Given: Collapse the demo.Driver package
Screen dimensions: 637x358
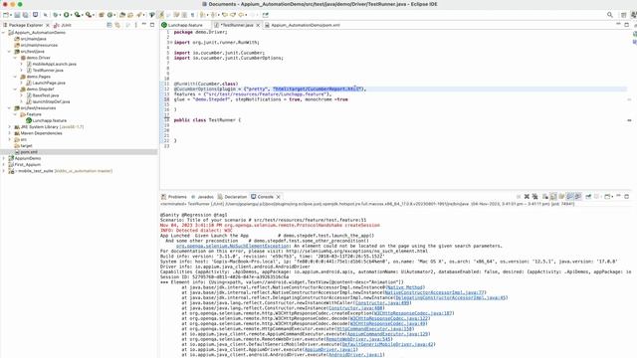Looking at the screenshot, I should pos(16,58).
